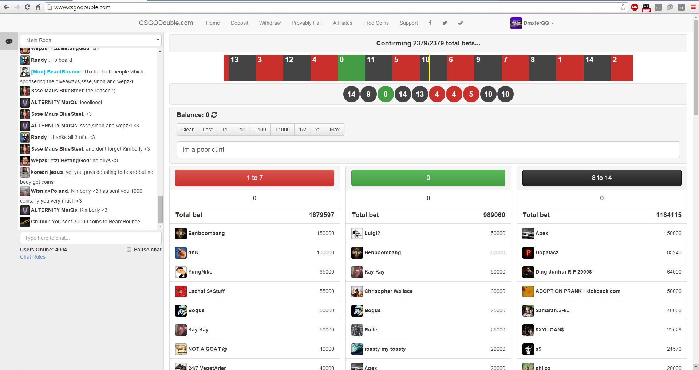Open the Twitter link in navbar
This screenshot has height=370, width=699.
445,23
